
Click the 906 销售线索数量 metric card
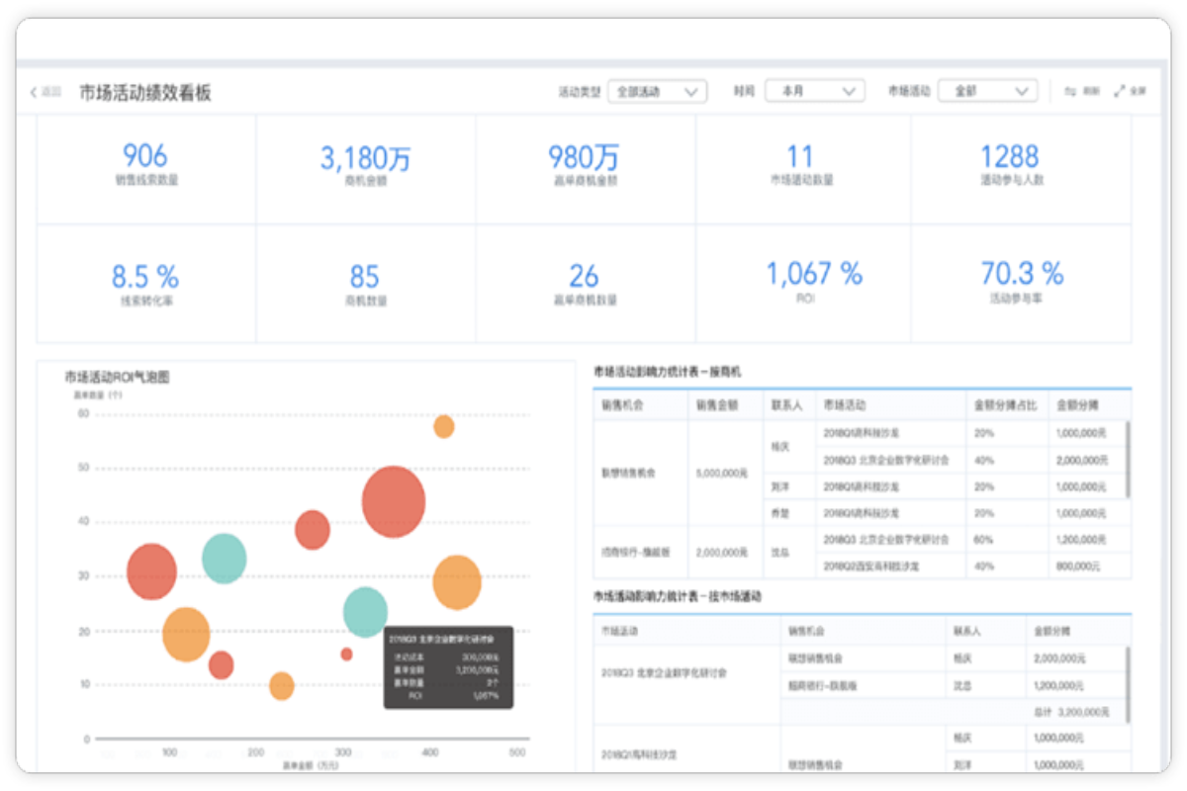click(x=145, y=166)
